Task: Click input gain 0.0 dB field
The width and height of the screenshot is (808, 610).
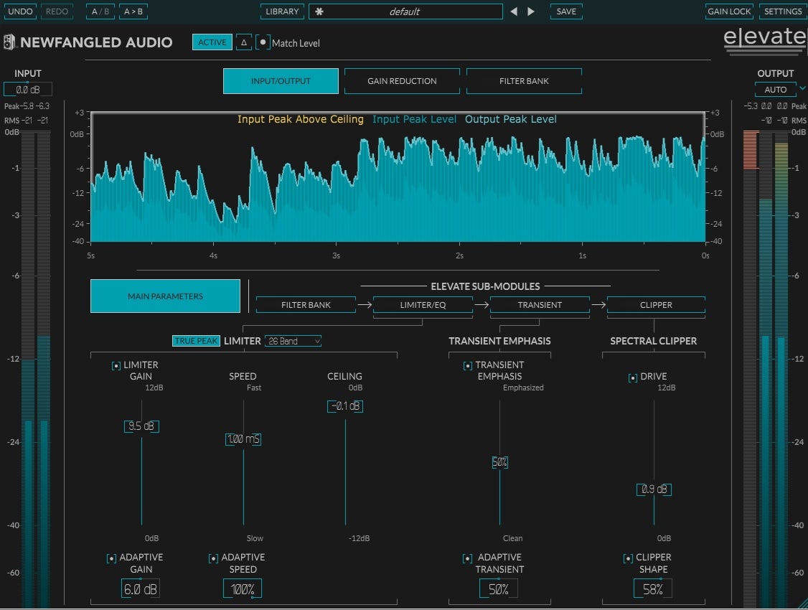Action: pyautogui.click(x=28, y=90)
